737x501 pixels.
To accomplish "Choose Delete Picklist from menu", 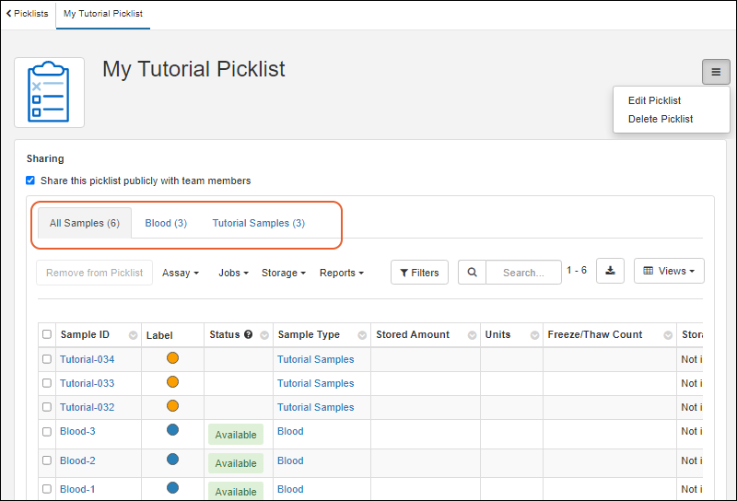I will tap(660, 119).
